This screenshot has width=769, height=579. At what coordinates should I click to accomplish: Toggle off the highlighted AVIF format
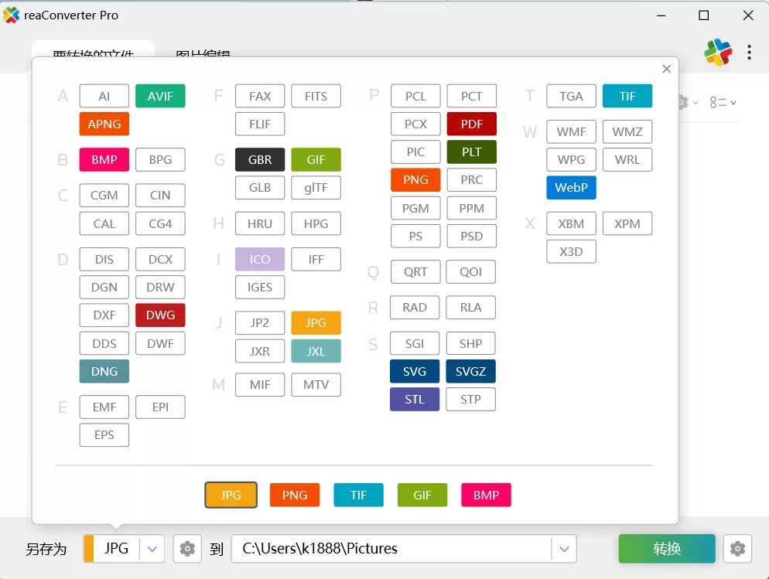tap(160, 95)
